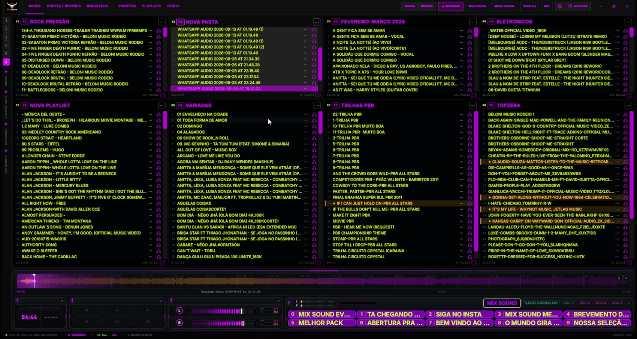
Task: Close the L/R level meter widget
Action: (x=278, y=301)
